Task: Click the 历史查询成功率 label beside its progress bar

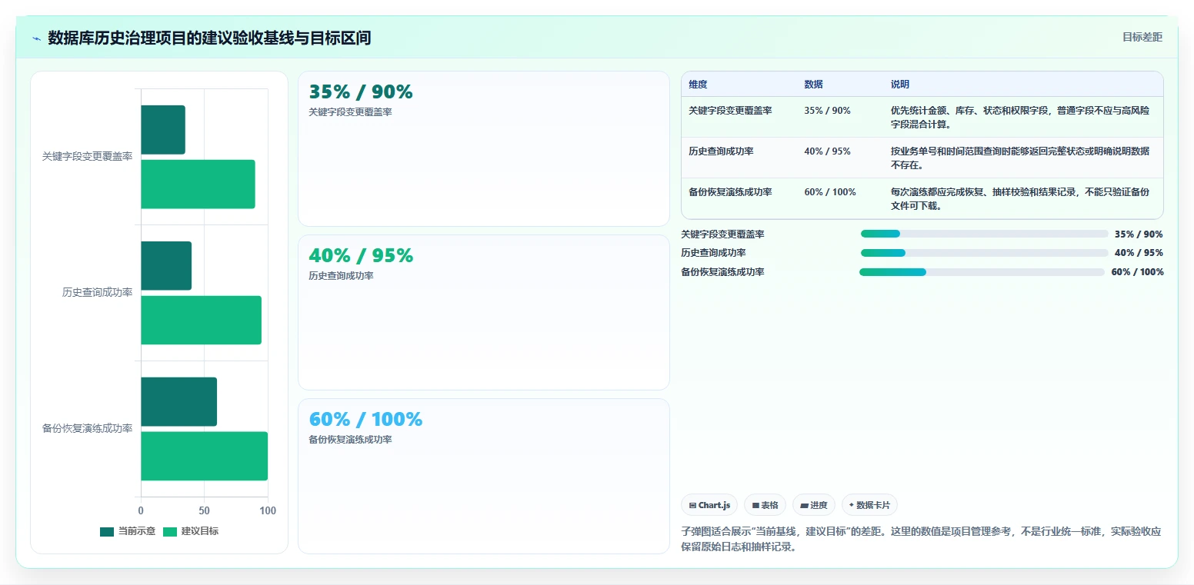Action: [x=713, y=253]
